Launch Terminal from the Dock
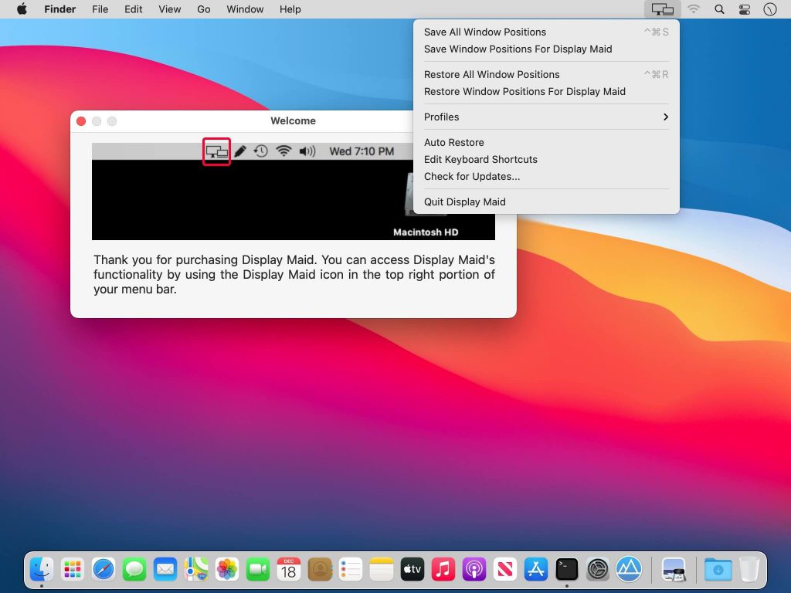This screenshot has height=593, width=791. pyautogui.click(x=567, y=570)
